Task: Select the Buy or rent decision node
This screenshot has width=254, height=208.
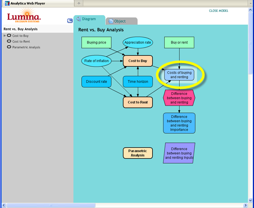Action: click(x=179, y=42)
